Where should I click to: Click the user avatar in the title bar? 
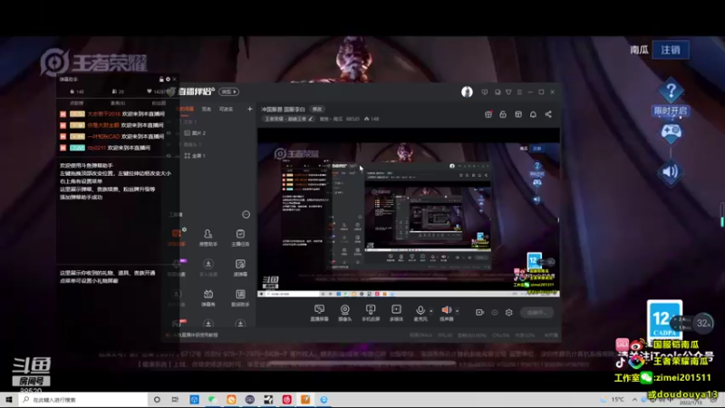point(467,92)
